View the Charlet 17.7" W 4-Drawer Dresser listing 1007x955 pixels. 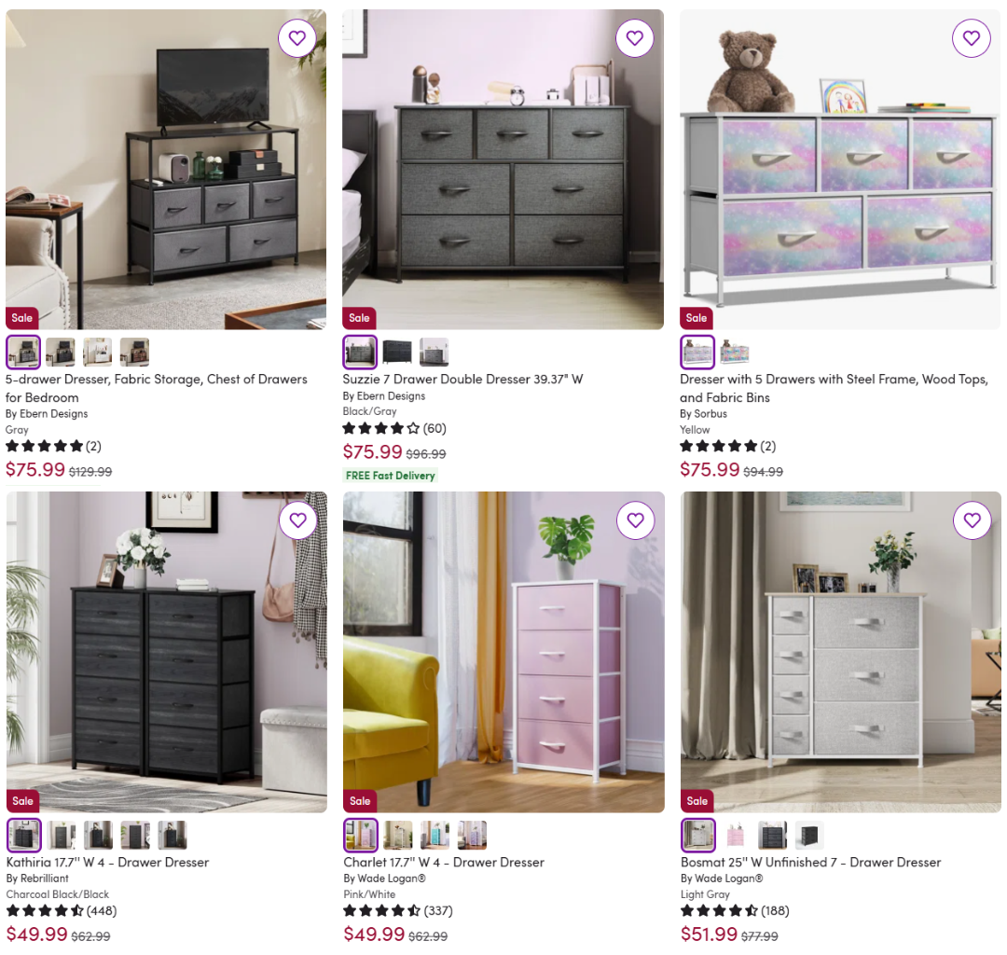point(444,862)
